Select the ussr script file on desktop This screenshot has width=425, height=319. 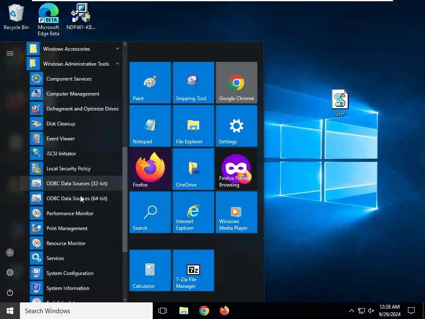click(340, 103)
